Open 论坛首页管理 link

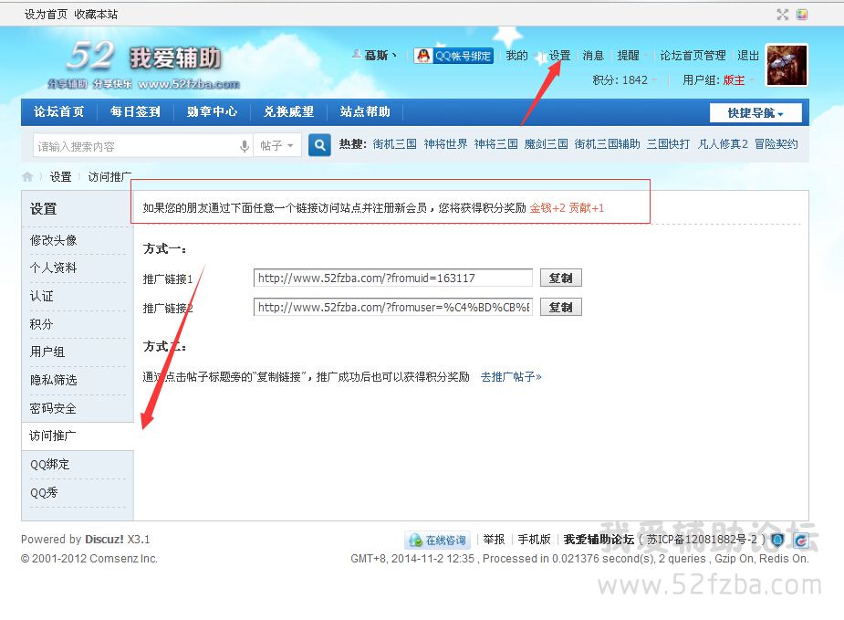coord(693,56)
